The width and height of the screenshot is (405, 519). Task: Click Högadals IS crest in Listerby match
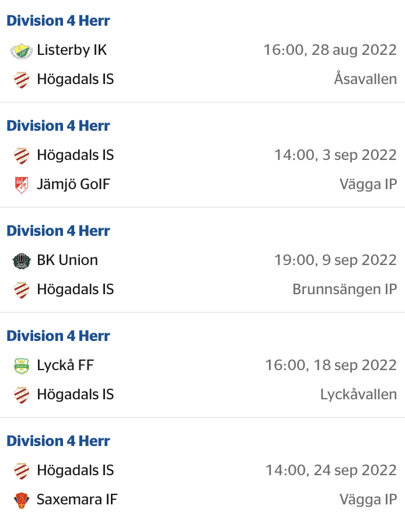22,80
